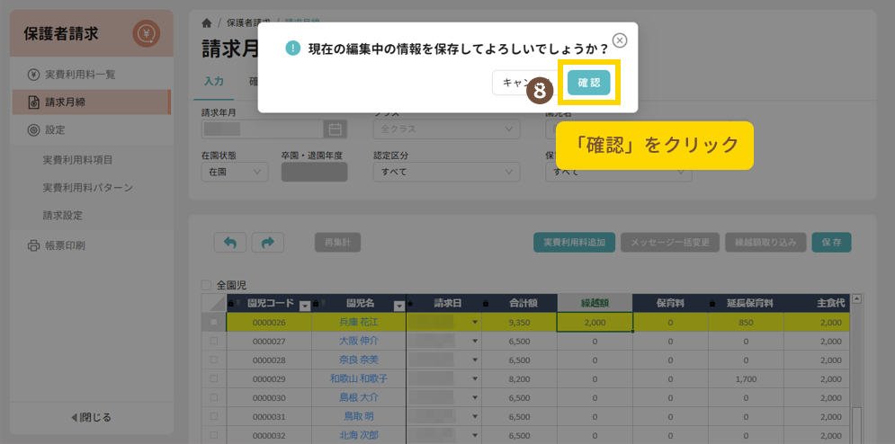
Task: Close the save confirmation dialog with X
Action: click(620, 40)
